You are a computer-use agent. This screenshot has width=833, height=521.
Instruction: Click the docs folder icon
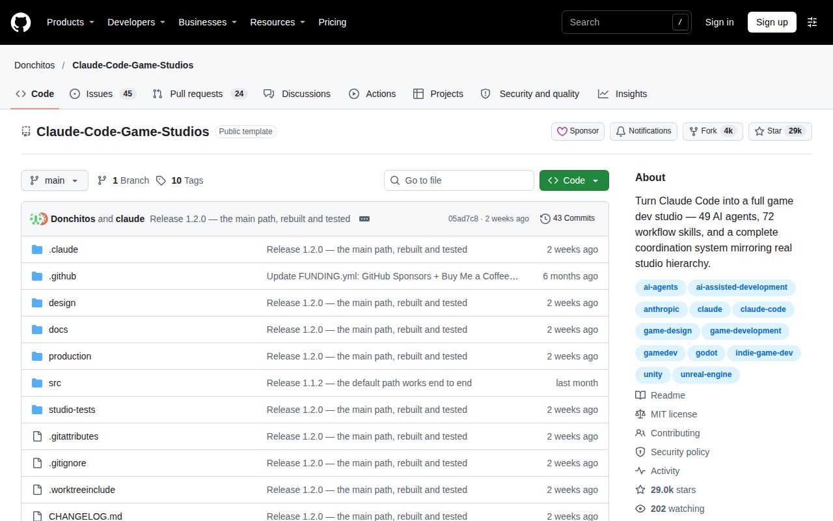(x=37, y=330)
